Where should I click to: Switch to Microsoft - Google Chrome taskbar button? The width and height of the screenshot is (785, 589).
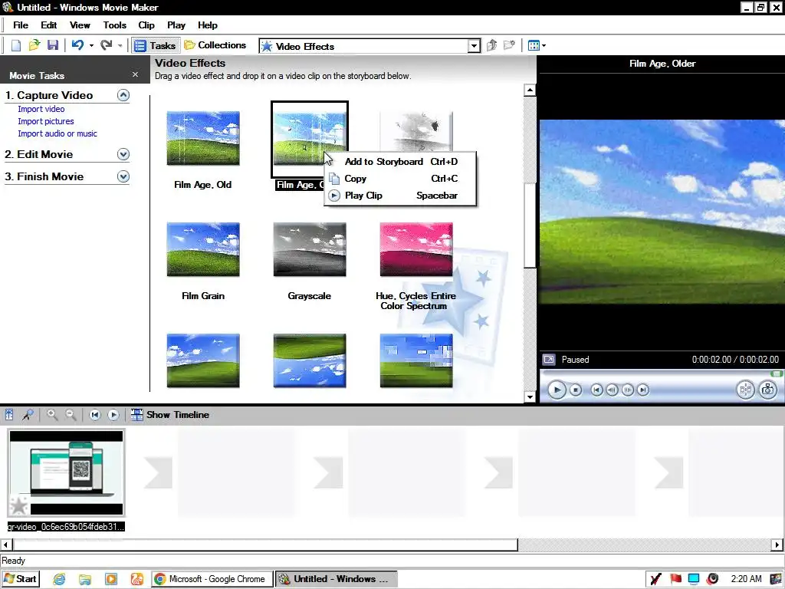pos(212,579)
